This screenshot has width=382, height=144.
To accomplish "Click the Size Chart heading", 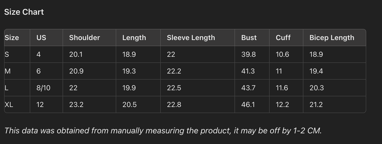I will 24,12.
